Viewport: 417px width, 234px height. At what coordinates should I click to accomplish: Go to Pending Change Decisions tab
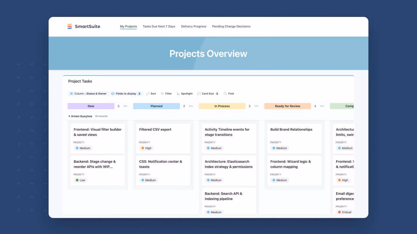pyautogui.click(x=231, y=27)
